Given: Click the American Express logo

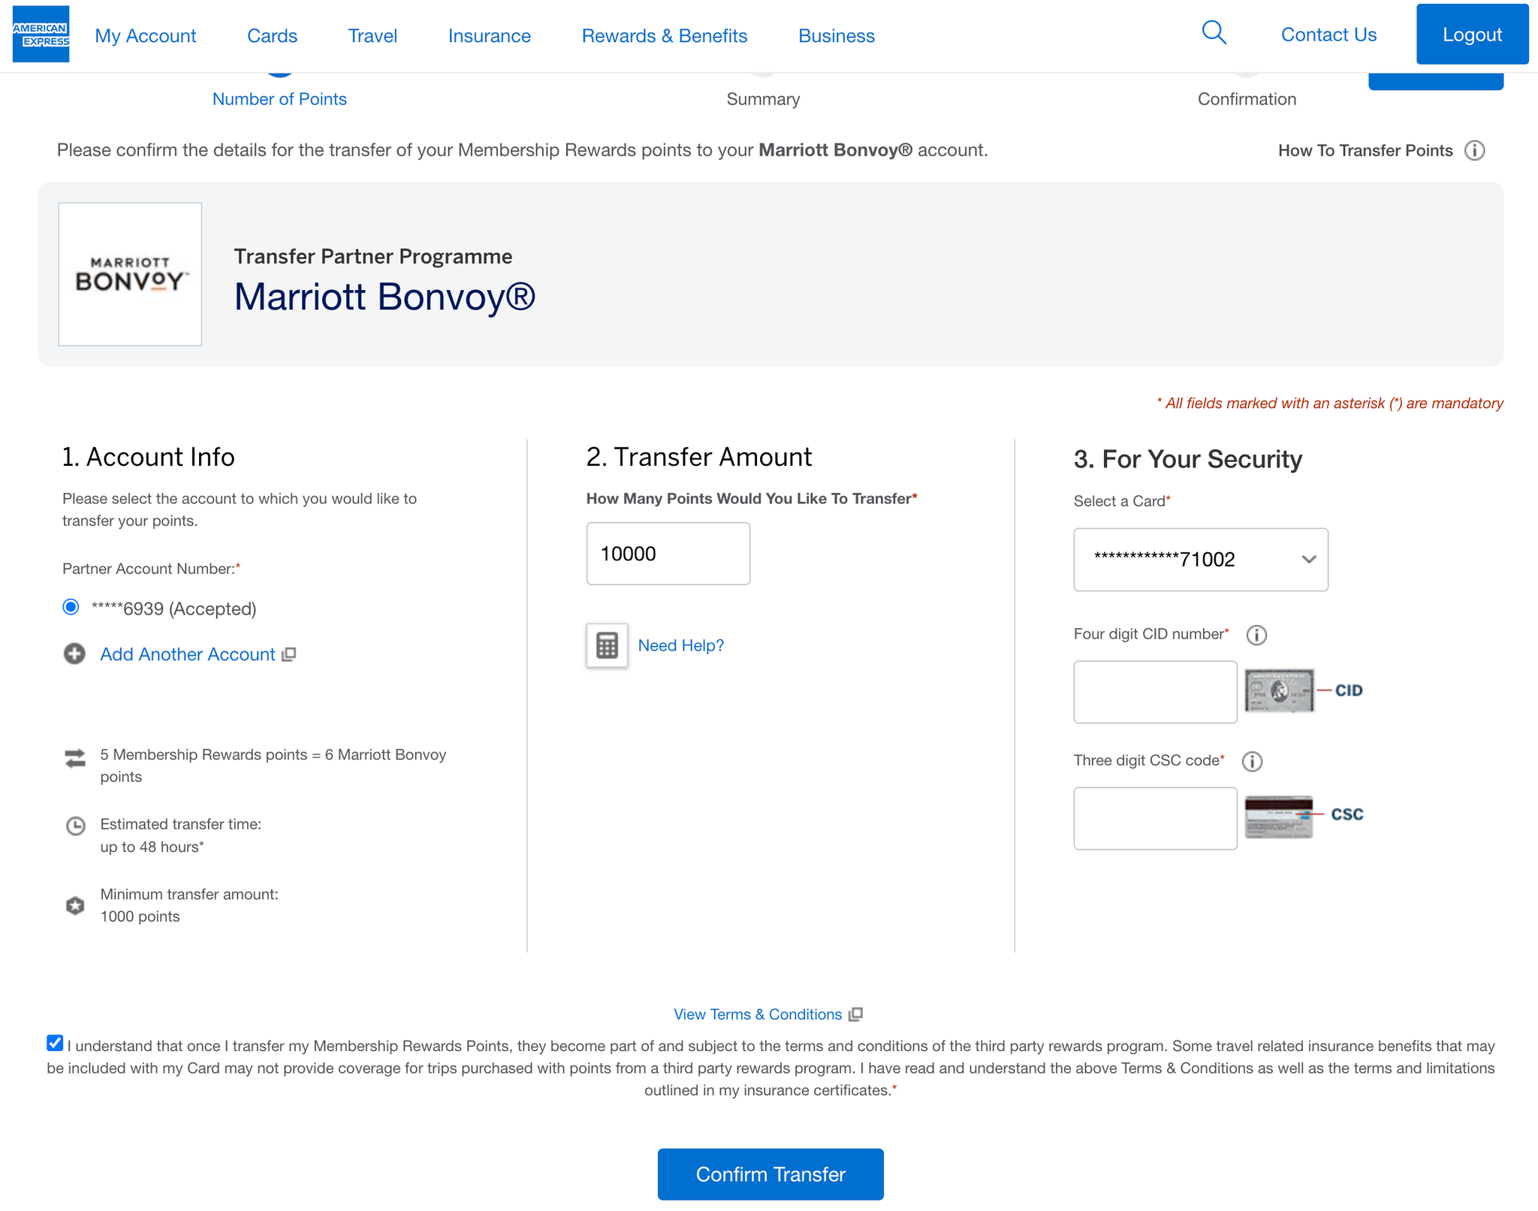Looking at the screenshot, I should coord(41,35).
